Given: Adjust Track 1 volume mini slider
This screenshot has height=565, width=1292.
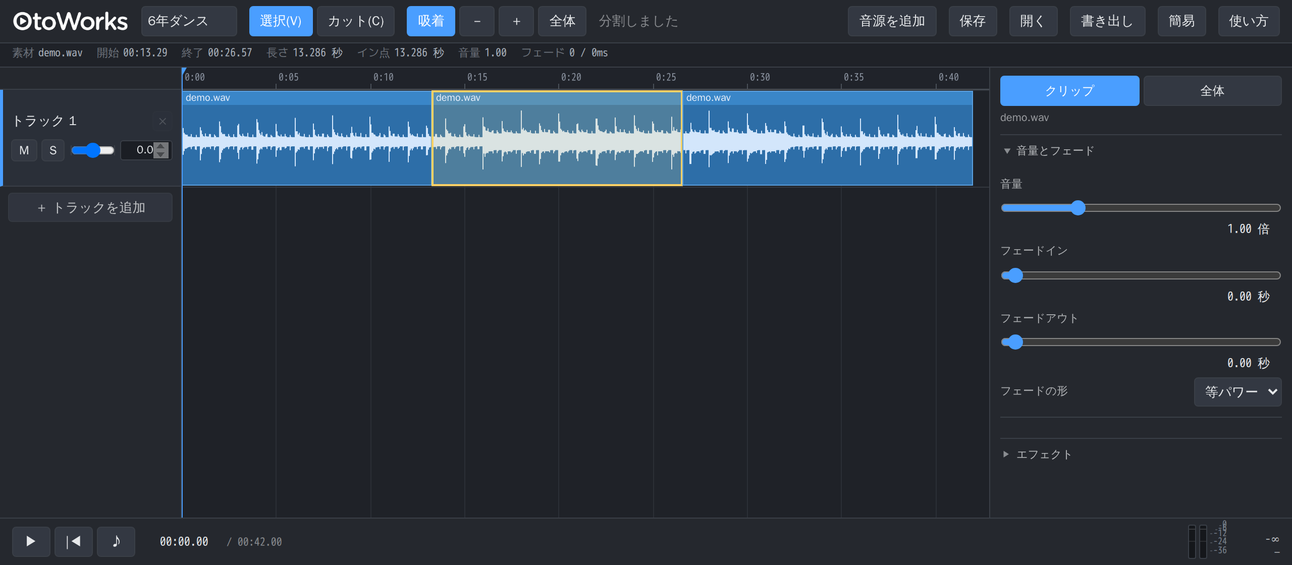Looking at the screenshot, I should (93, 150).
